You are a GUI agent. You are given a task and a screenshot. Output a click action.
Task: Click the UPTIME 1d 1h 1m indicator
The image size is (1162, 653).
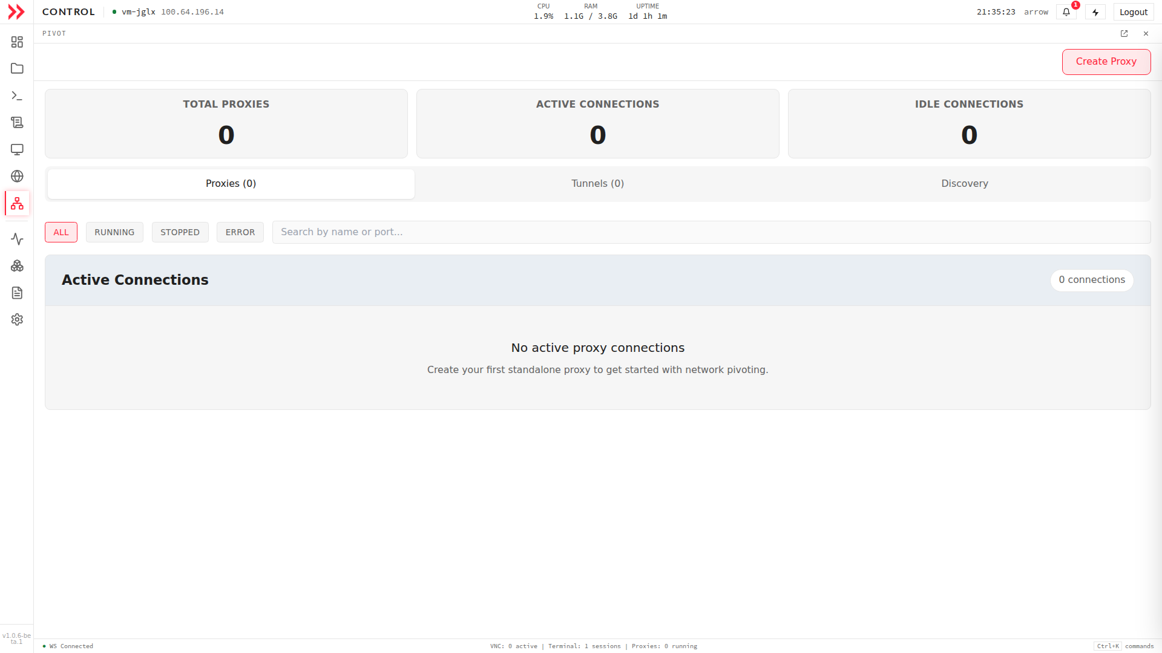pos(648,11)
